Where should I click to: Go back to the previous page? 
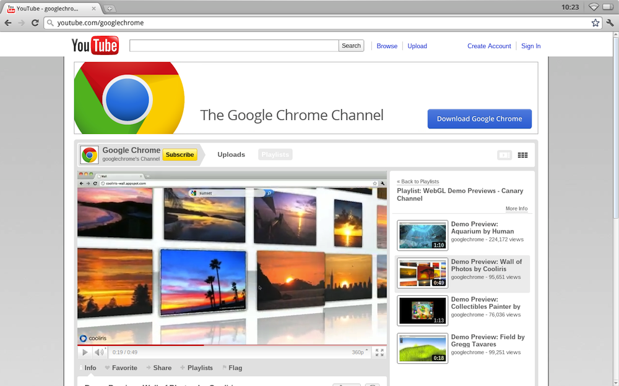(x=8, y=23)
